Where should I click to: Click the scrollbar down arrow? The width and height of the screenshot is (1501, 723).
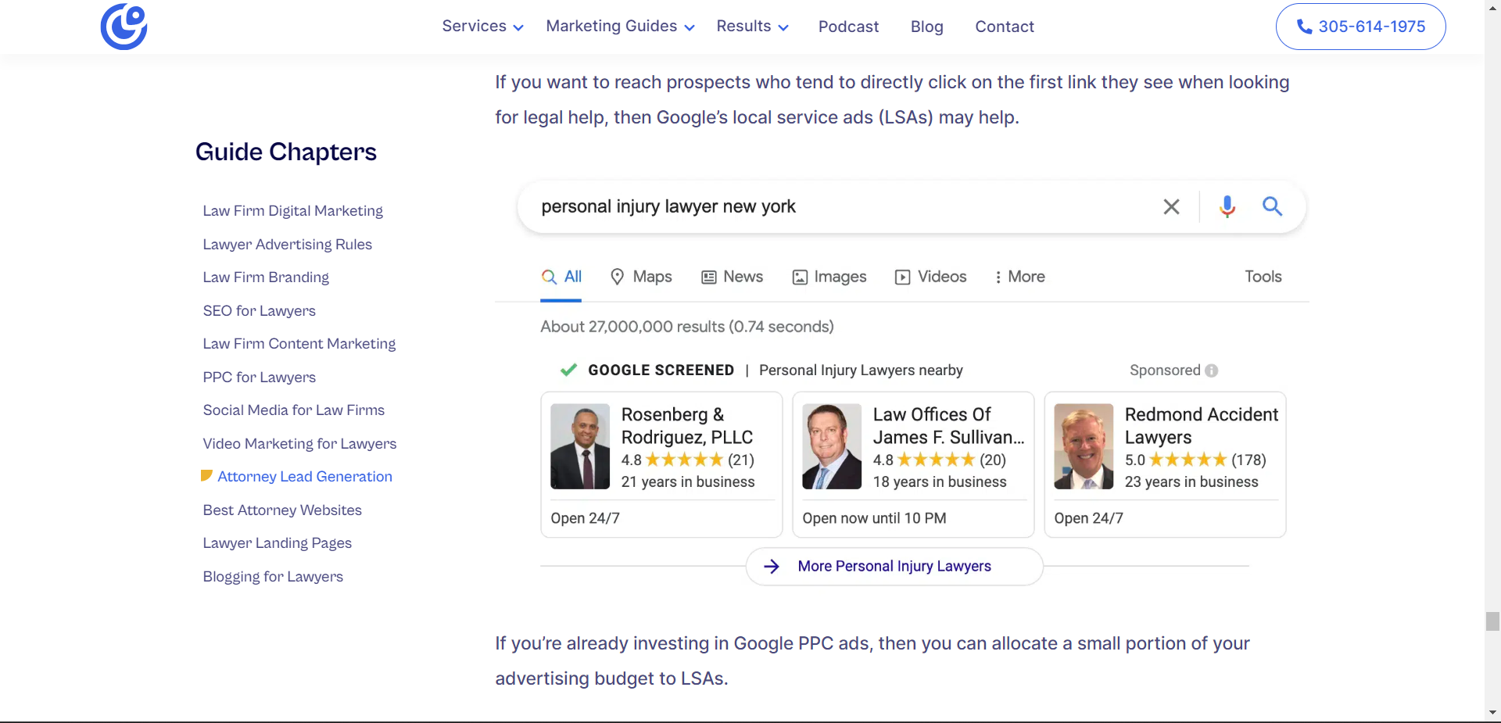coord(1492,713)
